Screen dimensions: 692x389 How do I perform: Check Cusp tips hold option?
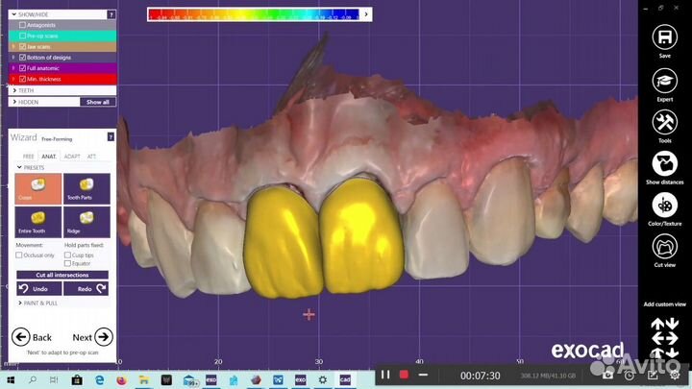click(x=68, y=255)
